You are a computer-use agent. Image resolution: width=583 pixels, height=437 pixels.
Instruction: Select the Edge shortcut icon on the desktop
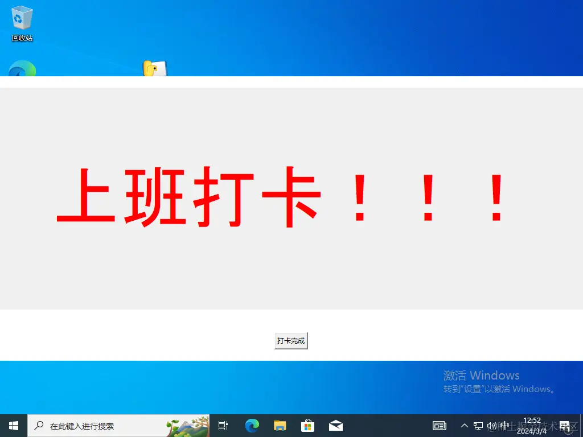(x=22, y=68)
